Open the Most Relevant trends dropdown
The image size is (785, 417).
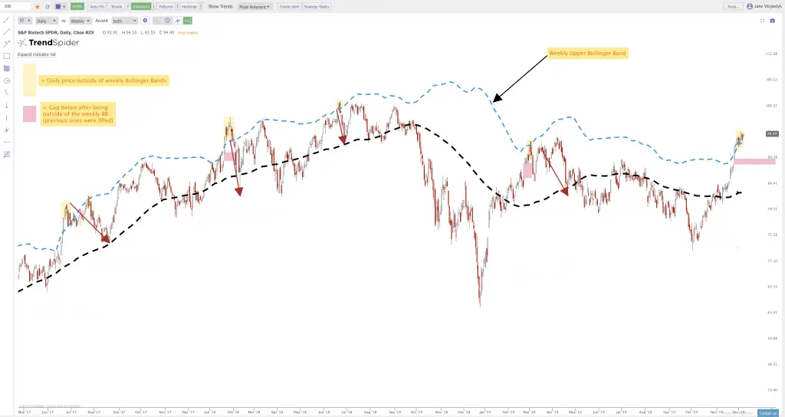(255, 6)
